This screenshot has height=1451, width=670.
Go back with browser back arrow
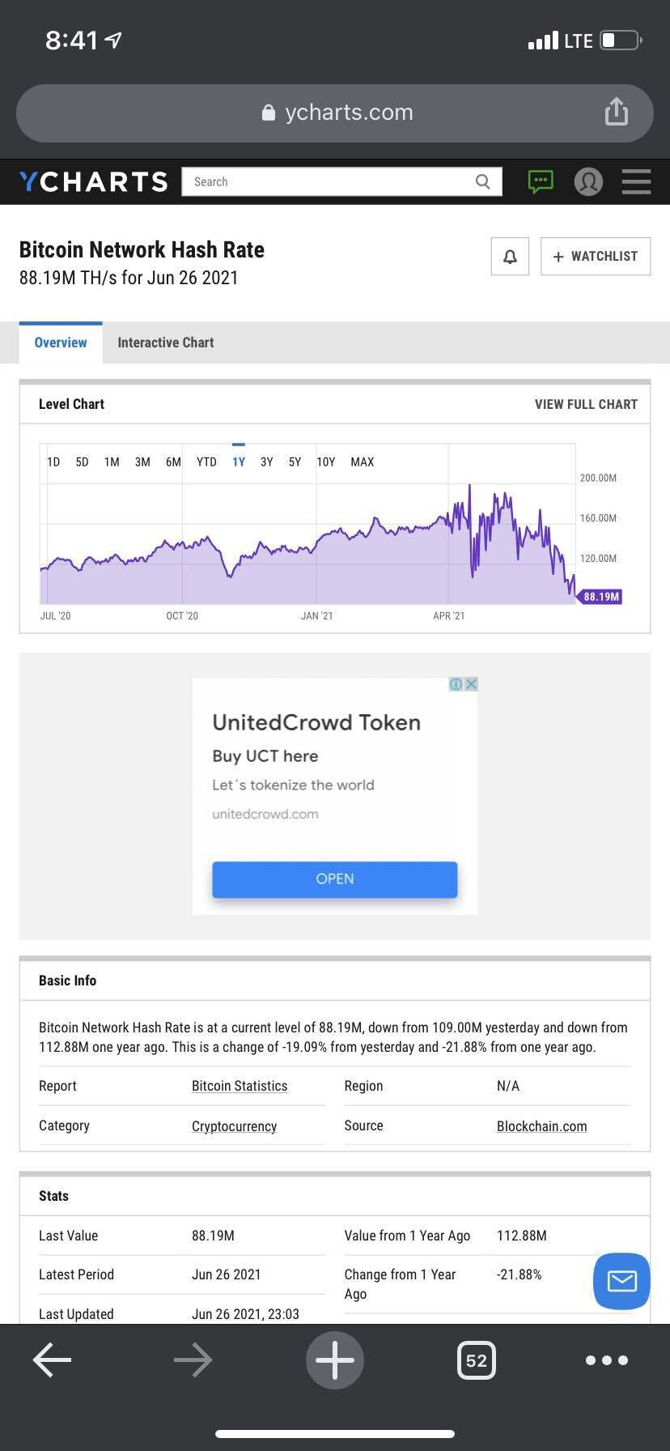click(53, 1360)
